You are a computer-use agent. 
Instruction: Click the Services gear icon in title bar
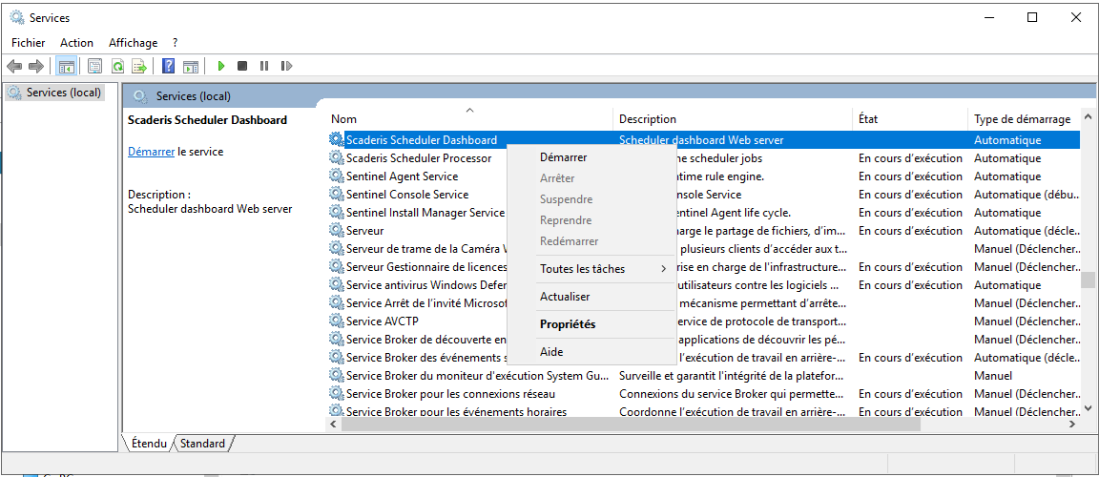pyautogui.click(x=17, y=17)
